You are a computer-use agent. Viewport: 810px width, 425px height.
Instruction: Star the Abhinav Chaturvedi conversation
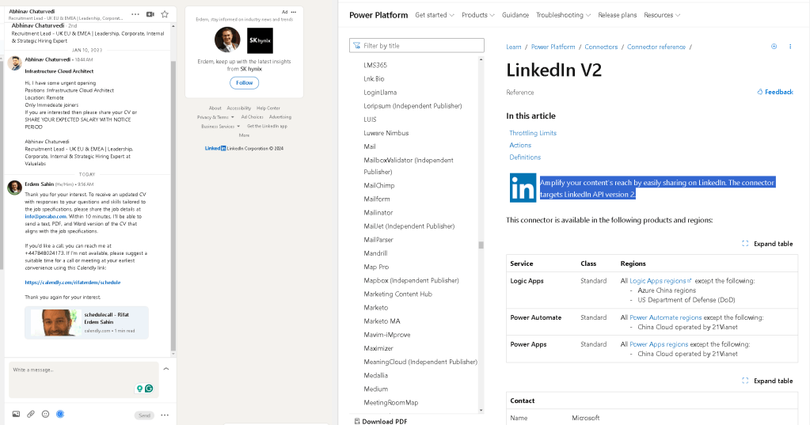pyautogui.click(x=165, y=14)
